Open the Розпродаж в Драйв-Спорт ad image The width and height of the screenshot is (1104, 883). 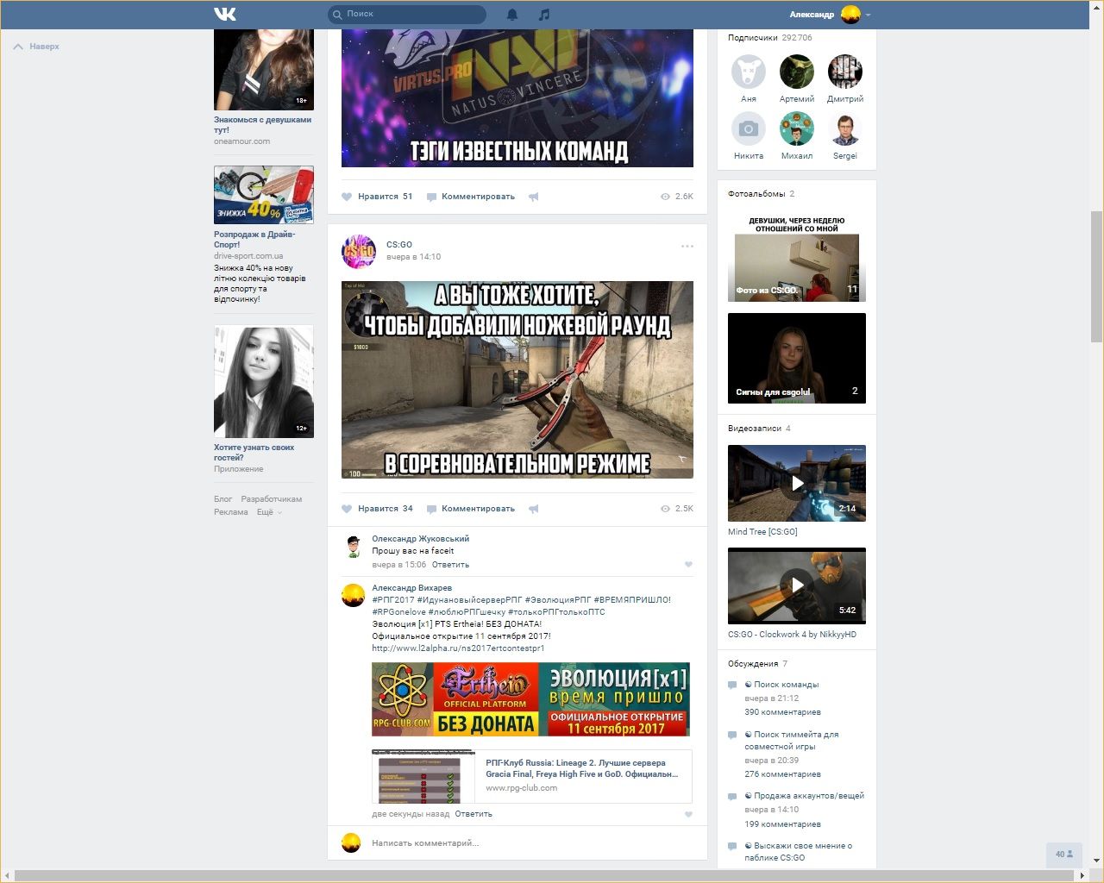264,195
